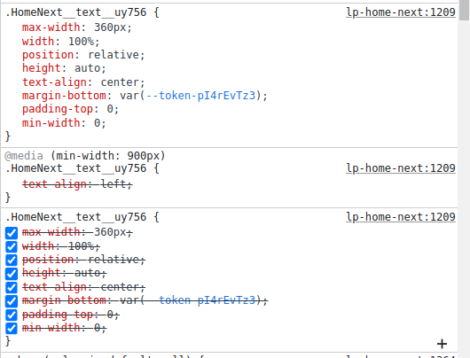Disable the position relative checkbox
The width and height of the screenshot is (470, 358).
click(x=12, y=260)
